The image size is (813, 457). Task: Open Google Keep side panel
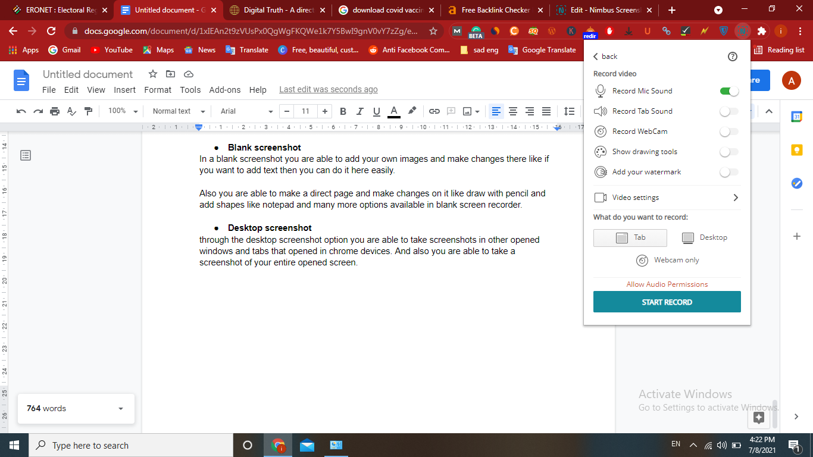point(797,150)
